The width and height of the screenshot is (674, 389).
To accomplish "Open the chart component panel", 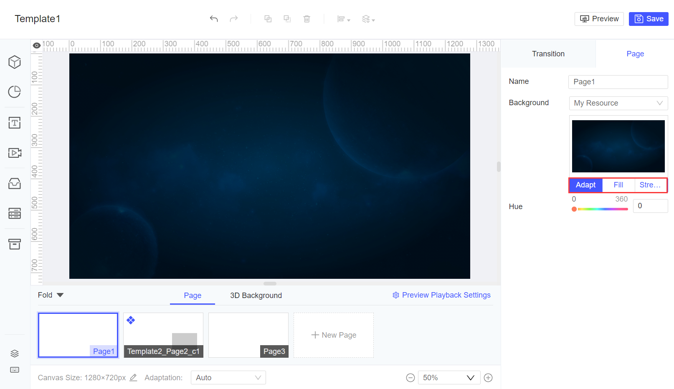I will [x=15, y=92].
